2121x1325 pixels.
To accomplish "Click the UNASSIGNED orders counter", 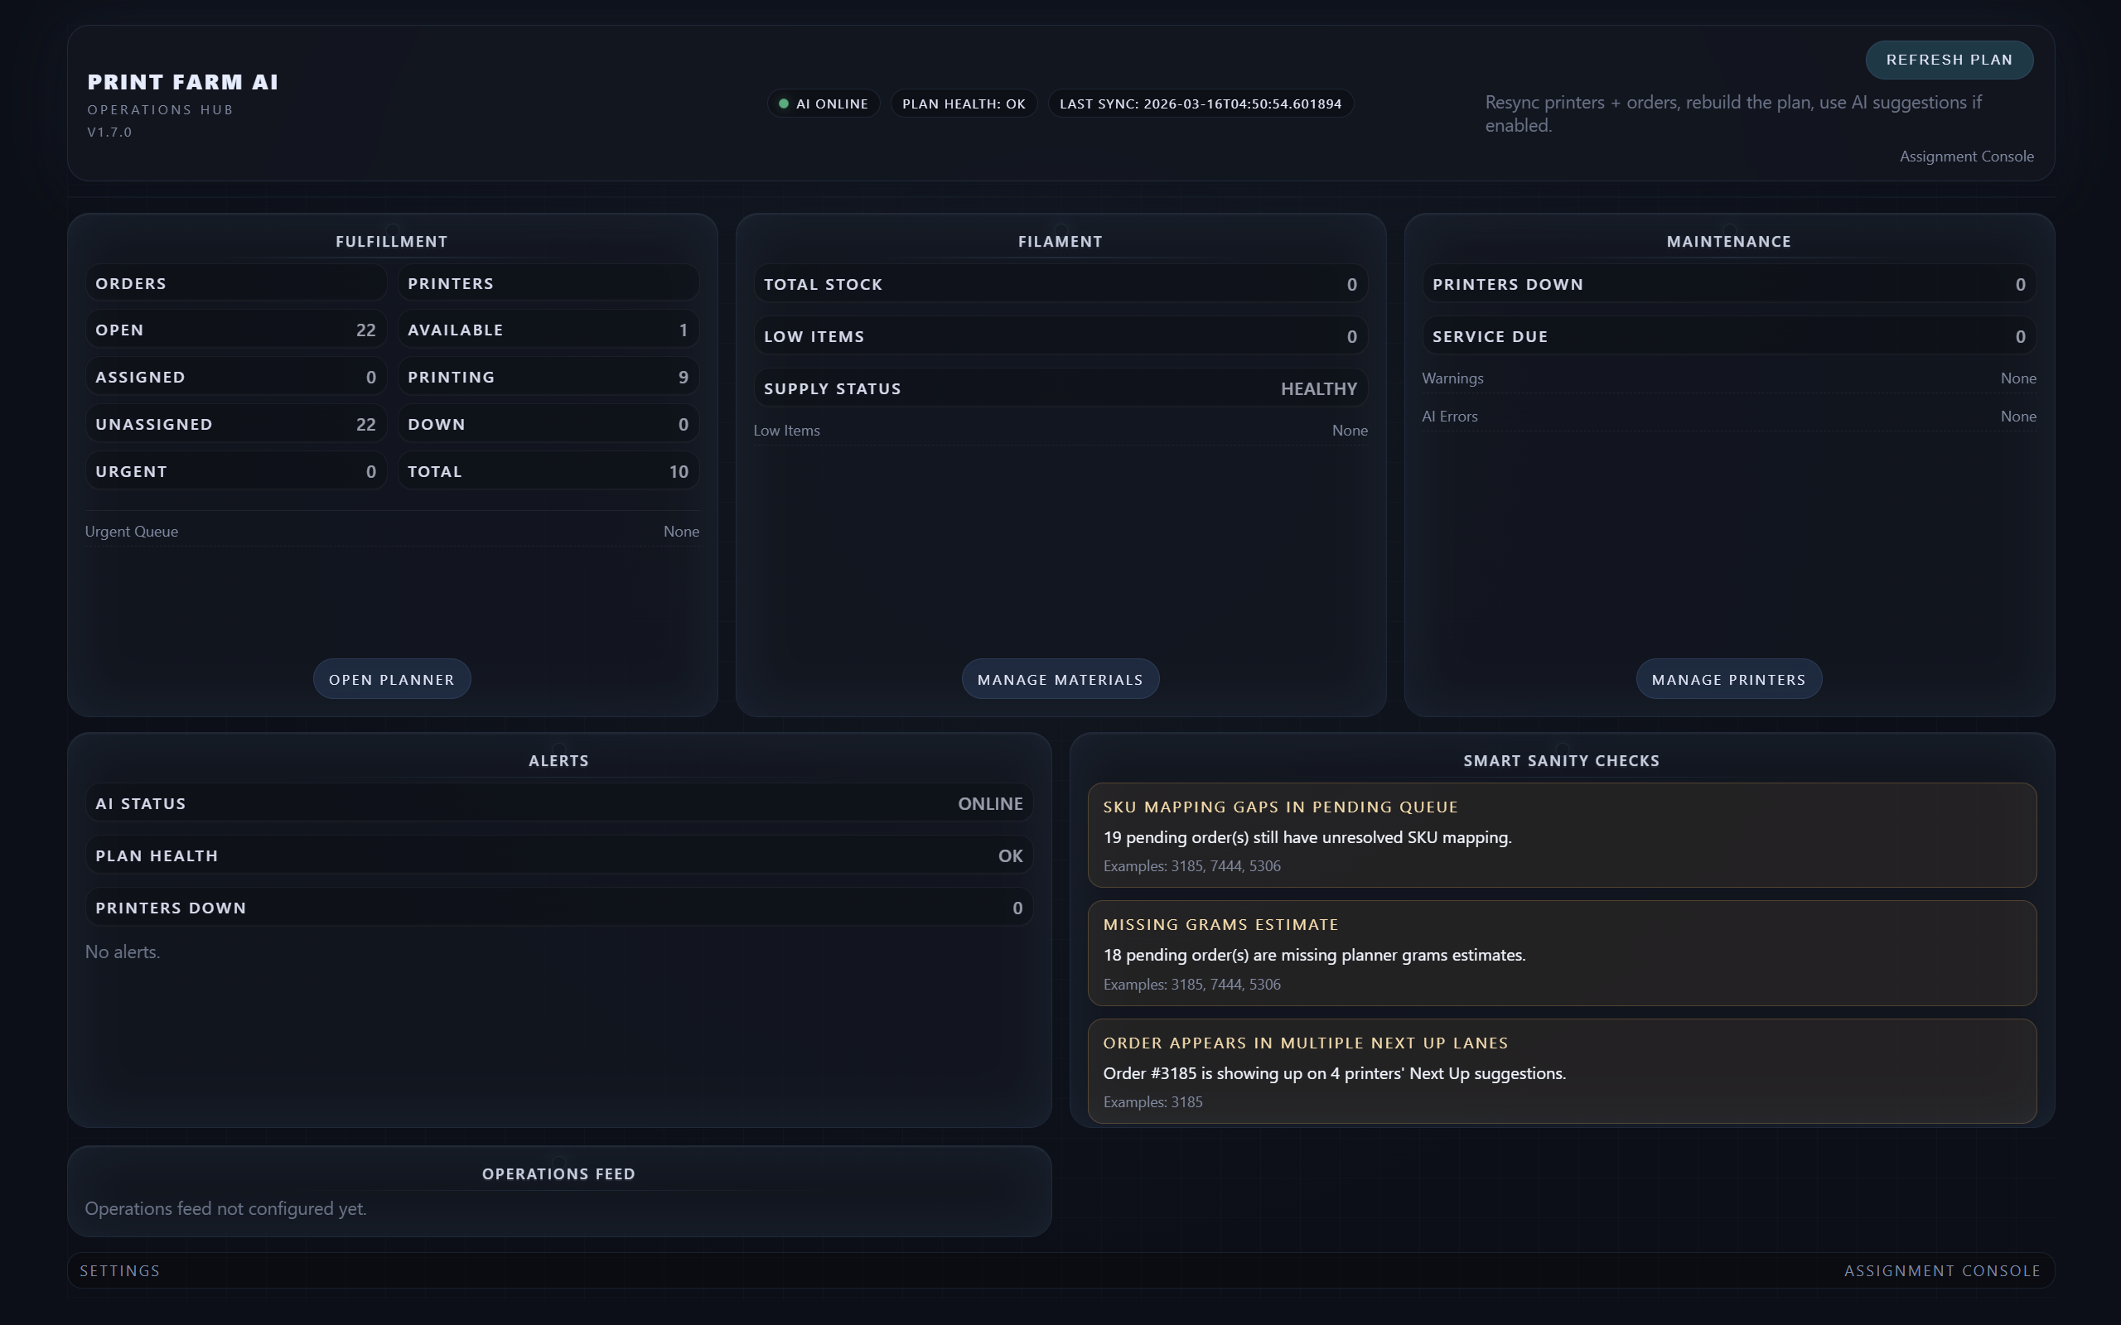I will pos(235,423).
